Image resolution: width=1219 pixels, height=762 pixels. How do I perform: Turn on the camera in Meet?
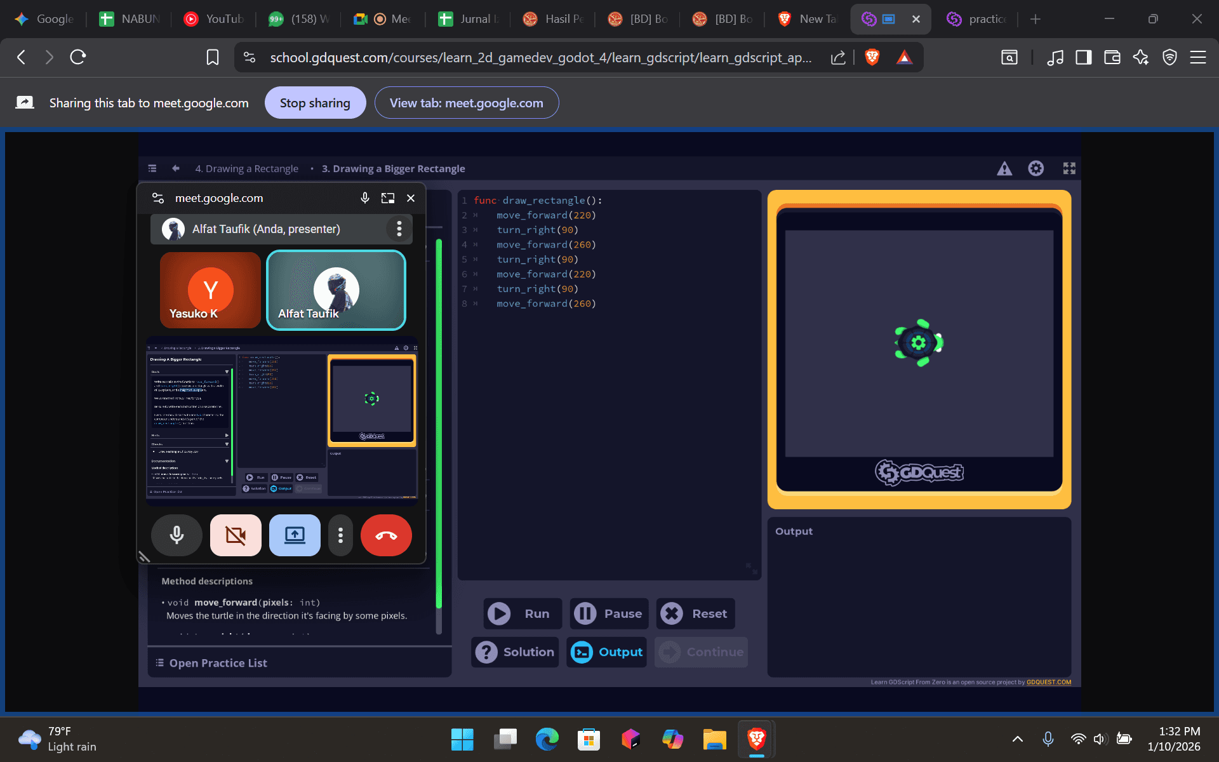236,535
